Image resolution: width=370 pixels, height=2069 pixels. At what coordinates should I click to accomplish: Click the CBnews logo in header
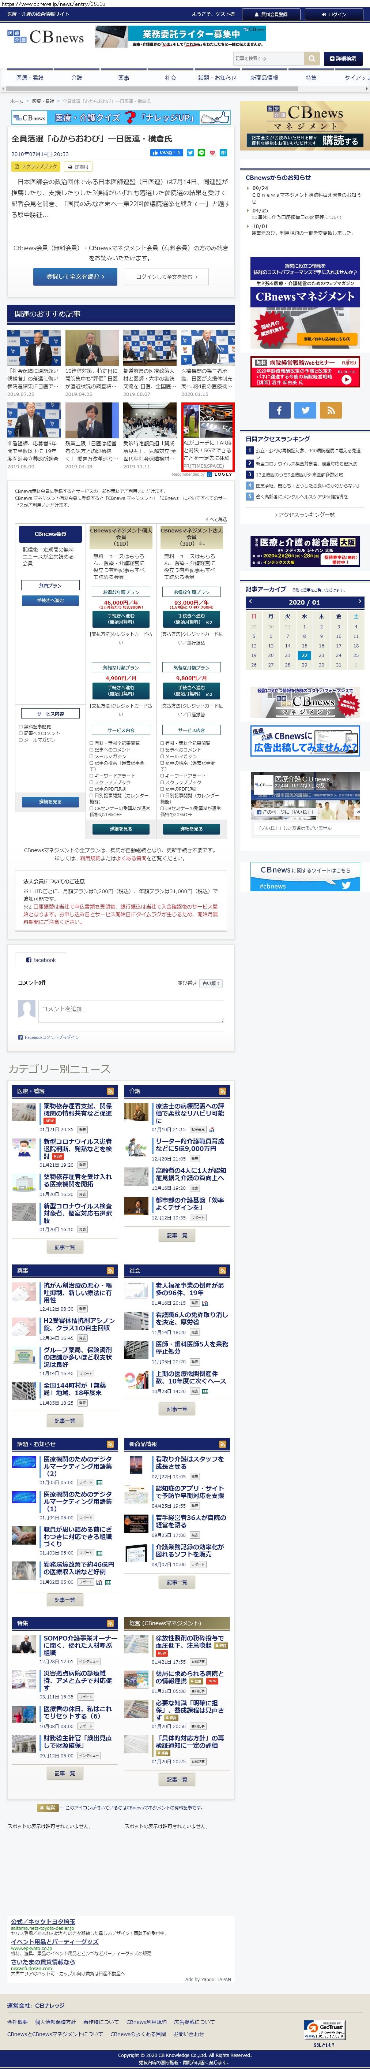click(46, 37)
